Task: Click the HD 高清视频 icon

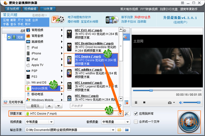Action: [28, 42]
